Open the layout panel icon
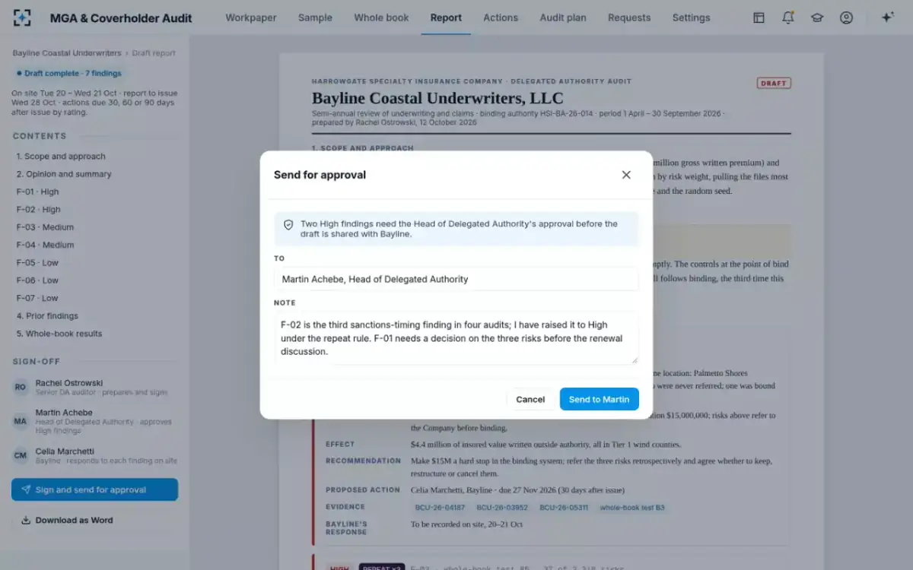Viewport: 913px width, 570px height. (x=759, y=17)
